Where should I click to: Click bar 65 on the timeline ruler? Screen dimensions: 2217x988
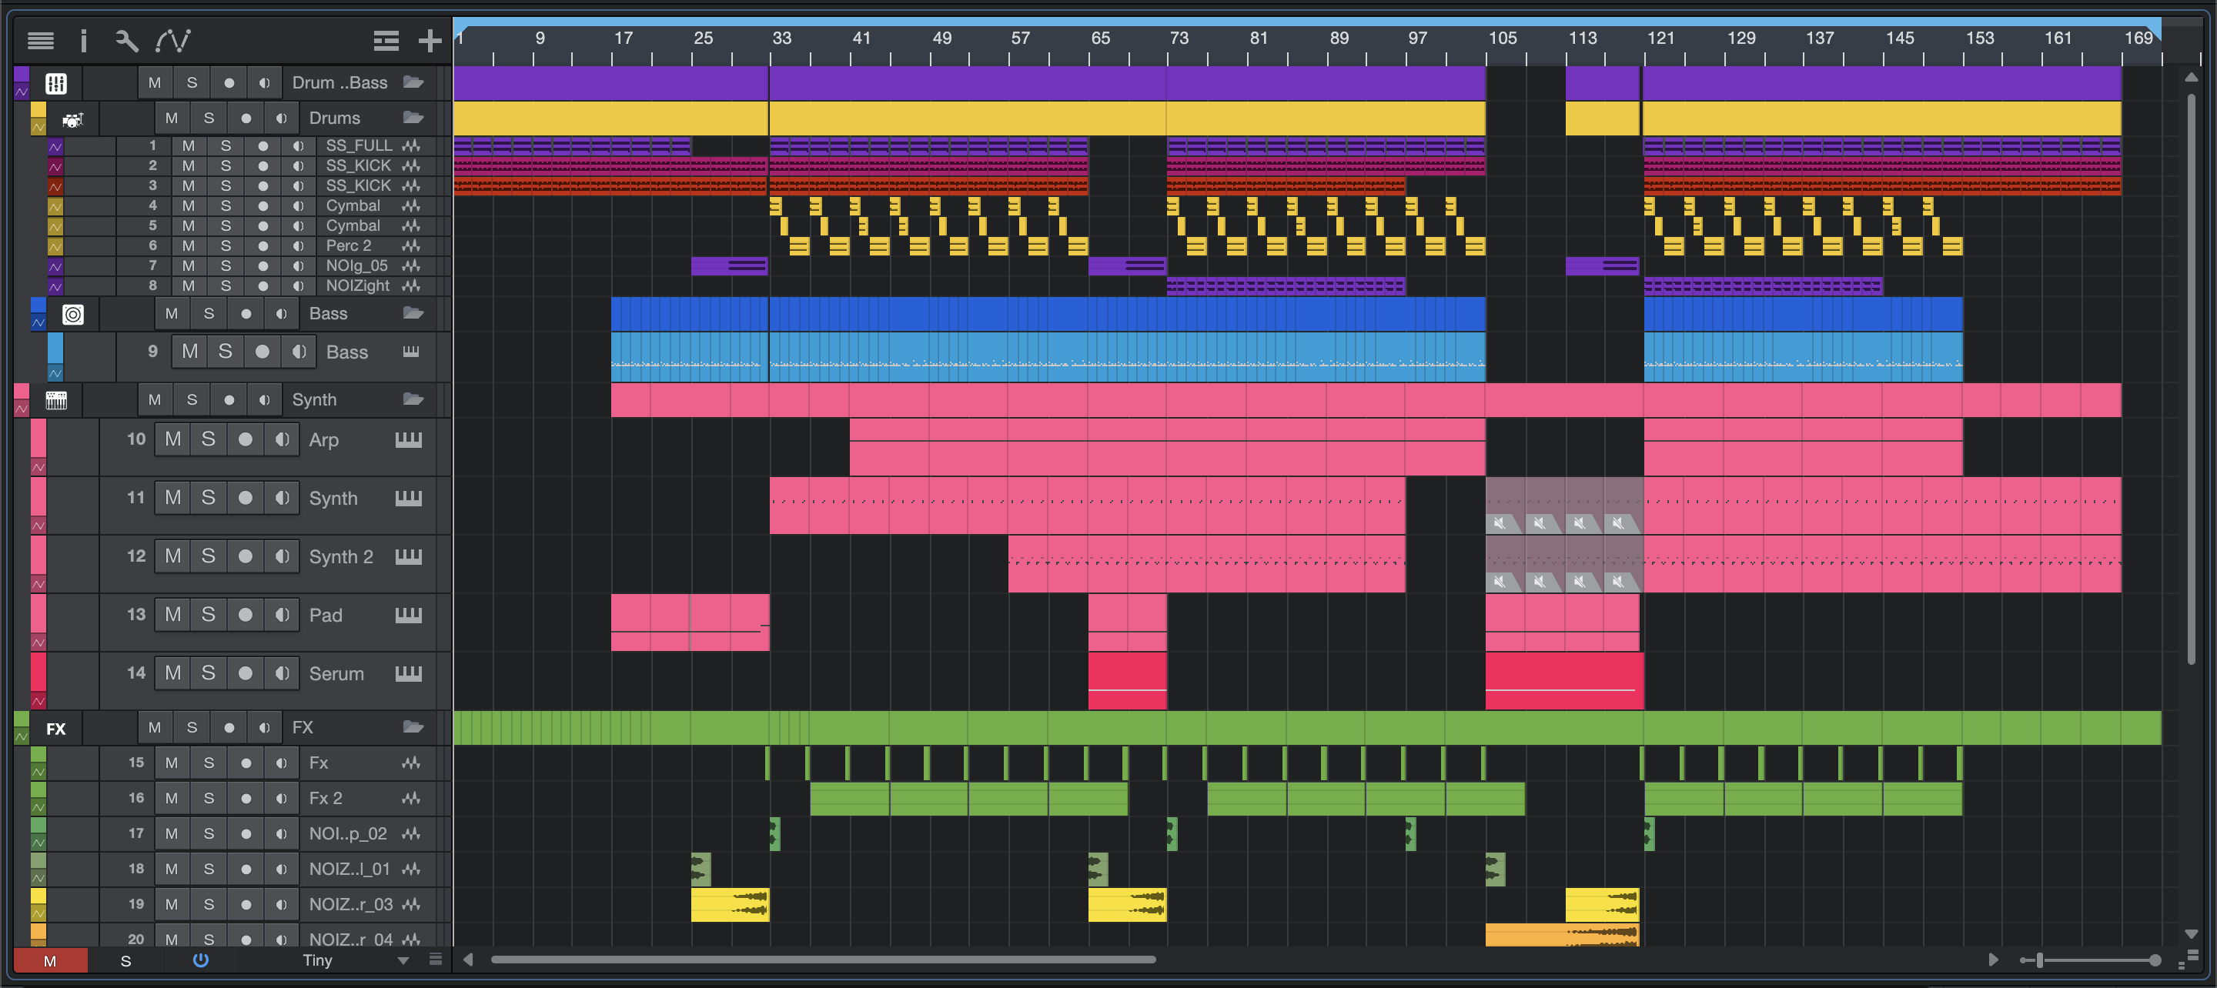[1100, 38]
